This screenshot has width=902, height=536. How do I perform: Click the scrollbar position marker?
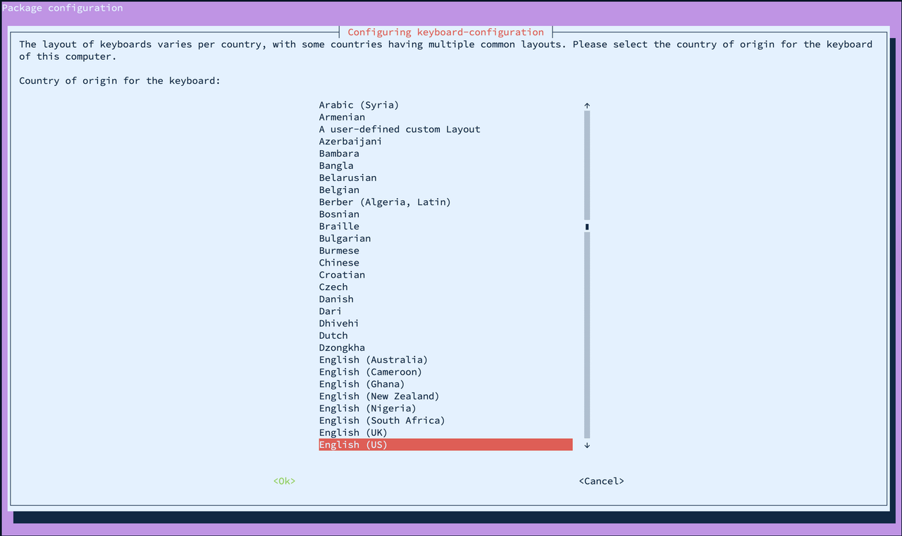tap(587, 227)
